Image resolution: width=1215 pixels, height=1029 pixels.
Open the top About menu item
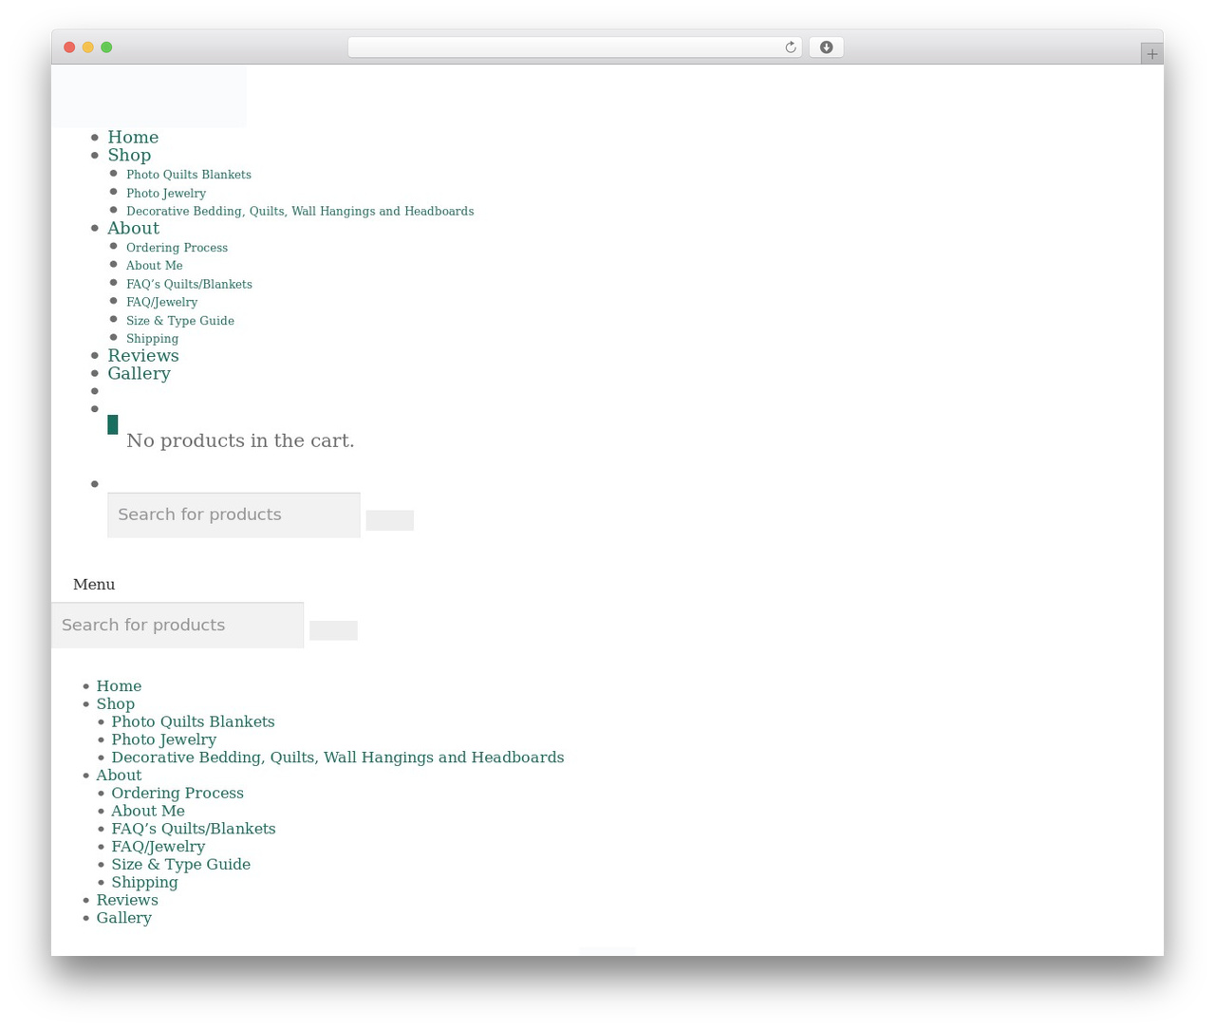pos(133,229)
